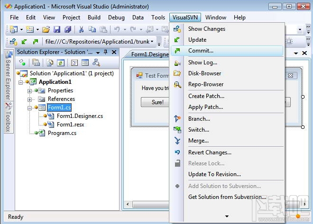313x224 pixels.
Task: Select Program.cs in Solution Explorer
Action: (x=62, y=133)
